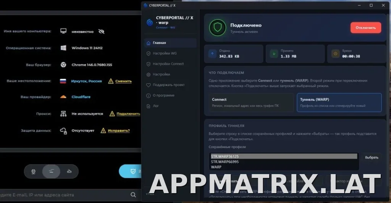Click the Russian flag in location row
Image resolution: width=391 pixels, height=203 pixels.
(x=63, y=81)
